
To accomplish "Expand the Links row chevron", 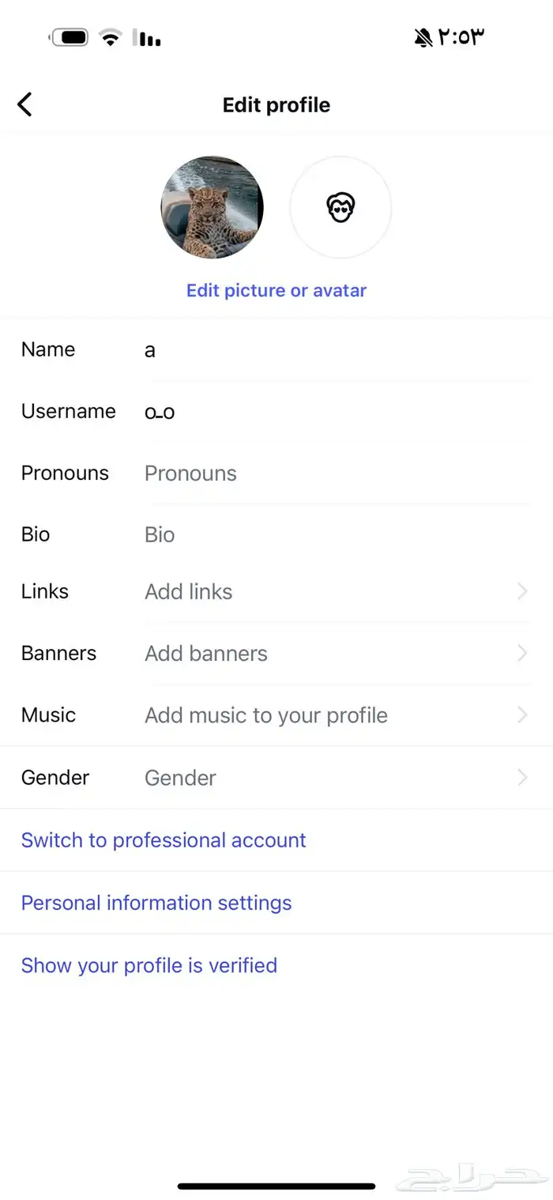I will (x=522, y=591).
